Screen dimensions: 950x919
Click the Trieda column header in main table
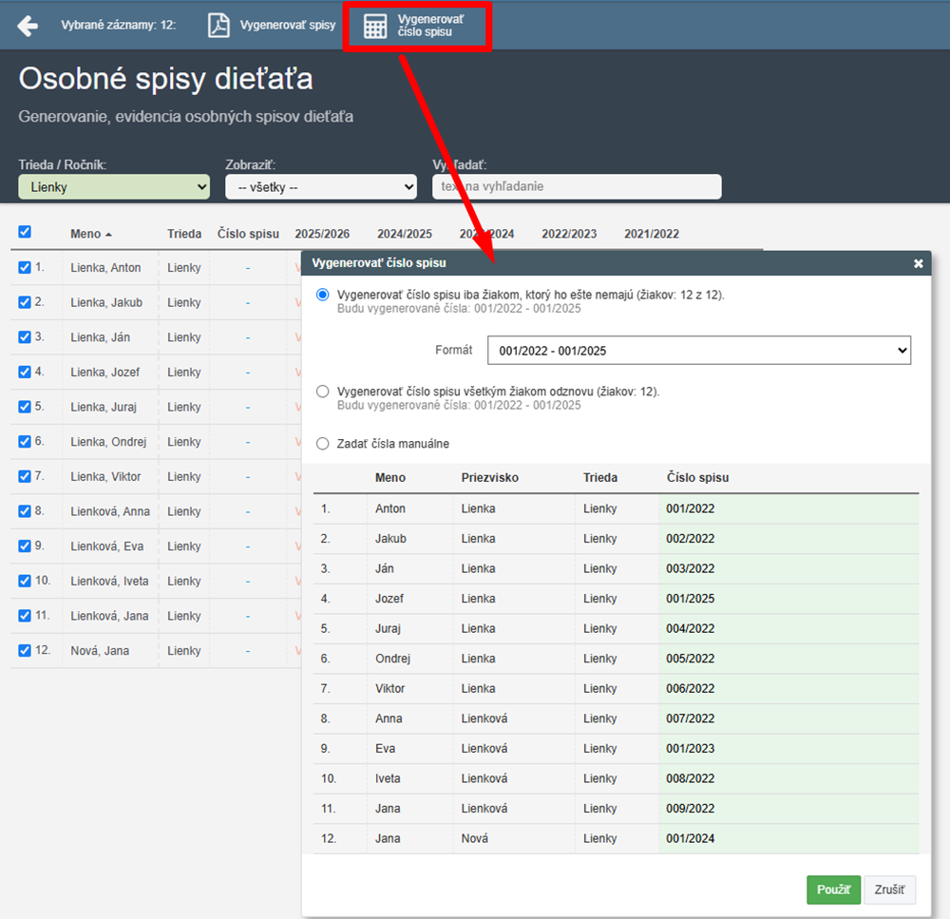[x=184, y=234]
